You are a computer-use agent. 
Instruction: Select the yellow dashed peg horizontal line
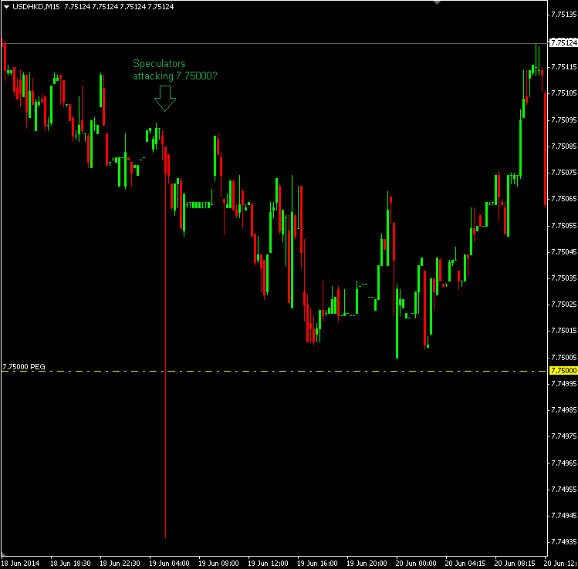273,371
